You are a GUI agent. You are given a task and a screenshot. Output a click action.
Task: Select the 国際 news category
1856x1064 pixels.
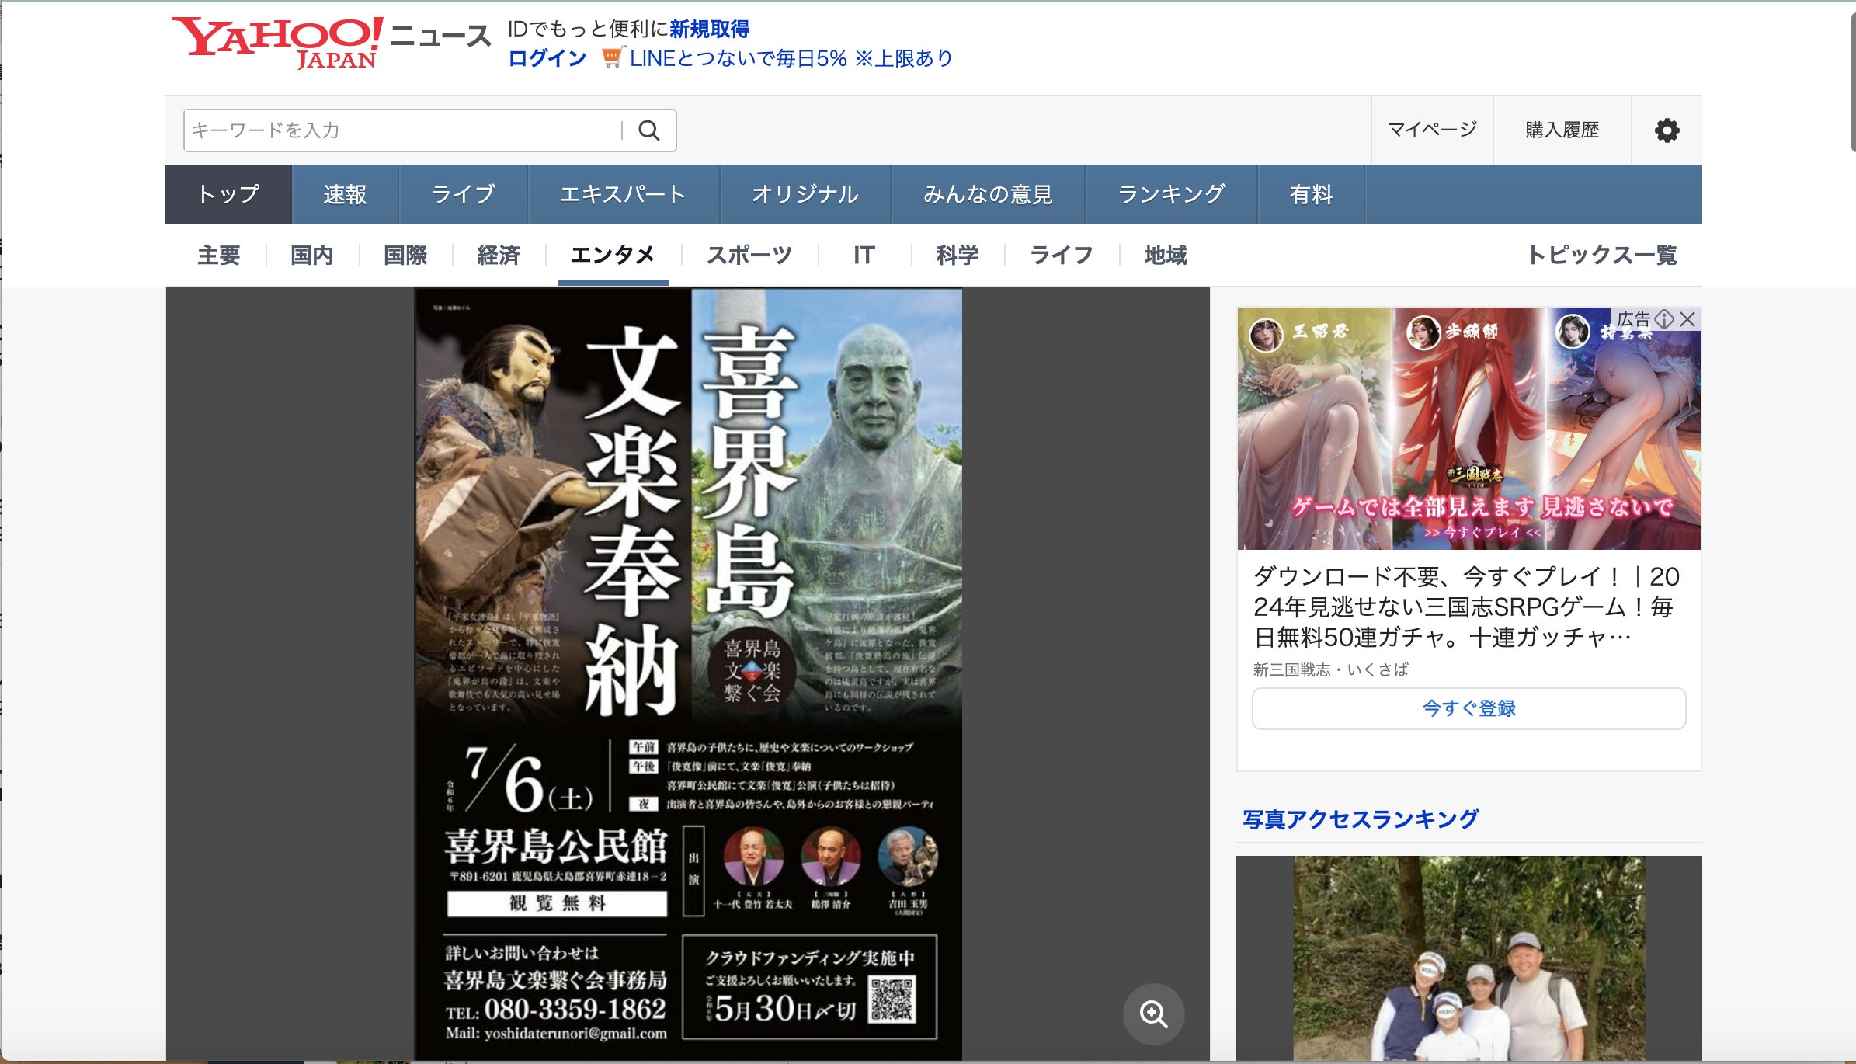click(x=405, y=256)
